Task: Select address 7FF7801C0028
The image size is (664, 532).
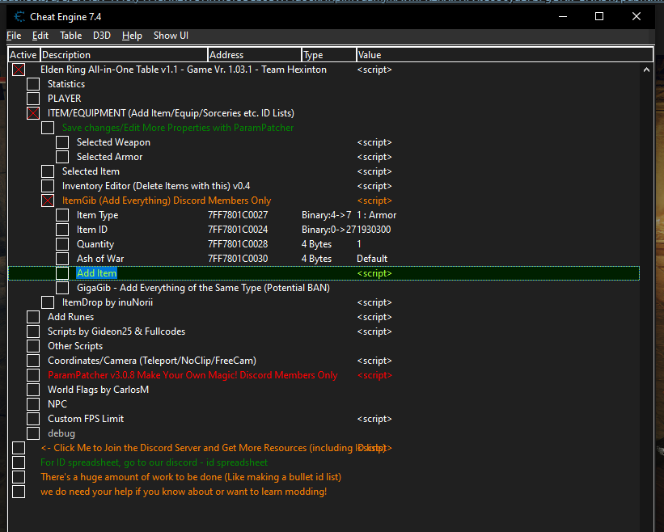Action: pyautogui.click(x=238, y=244)
